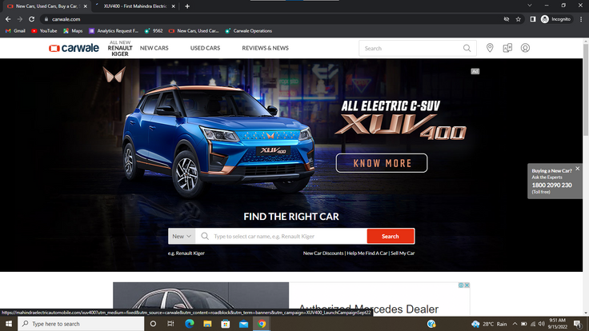Click the car name search field
This screenshot has height=331, width=589.
(x=282, y=236)
